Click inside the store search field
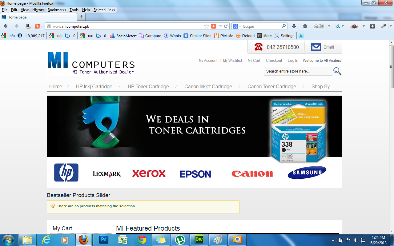This screenshot has height=246, width=394. (298, 71)
